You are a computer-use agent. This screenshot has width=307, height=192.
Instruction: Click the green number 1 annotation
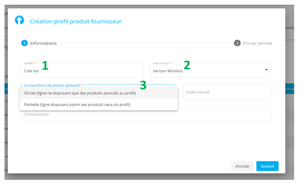pyautogui.click(x=45, y=65)
